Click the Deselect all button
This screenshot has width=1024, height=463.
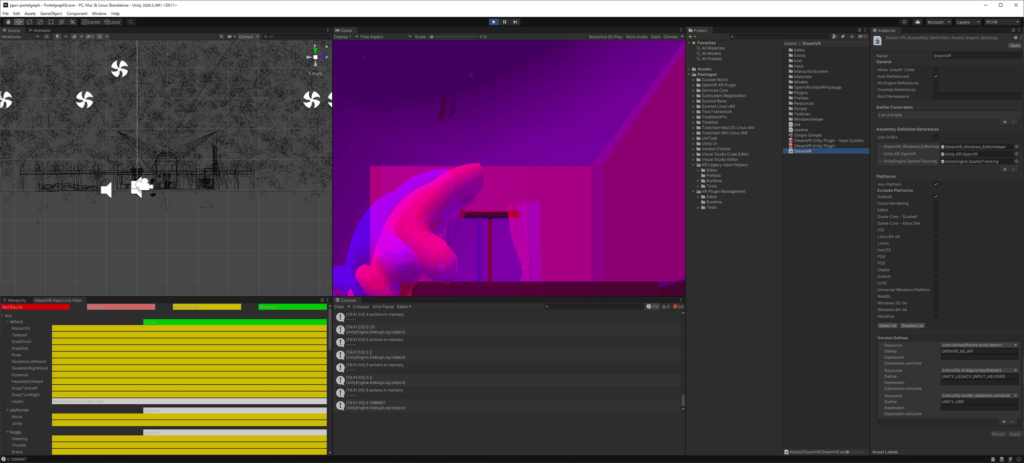coord(912,325)
